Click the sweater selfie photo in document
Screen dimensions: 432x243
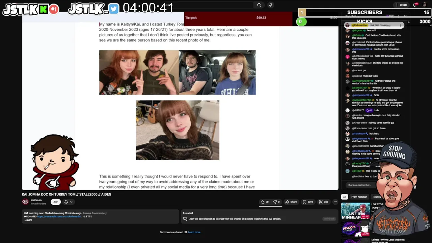point(178,130)
